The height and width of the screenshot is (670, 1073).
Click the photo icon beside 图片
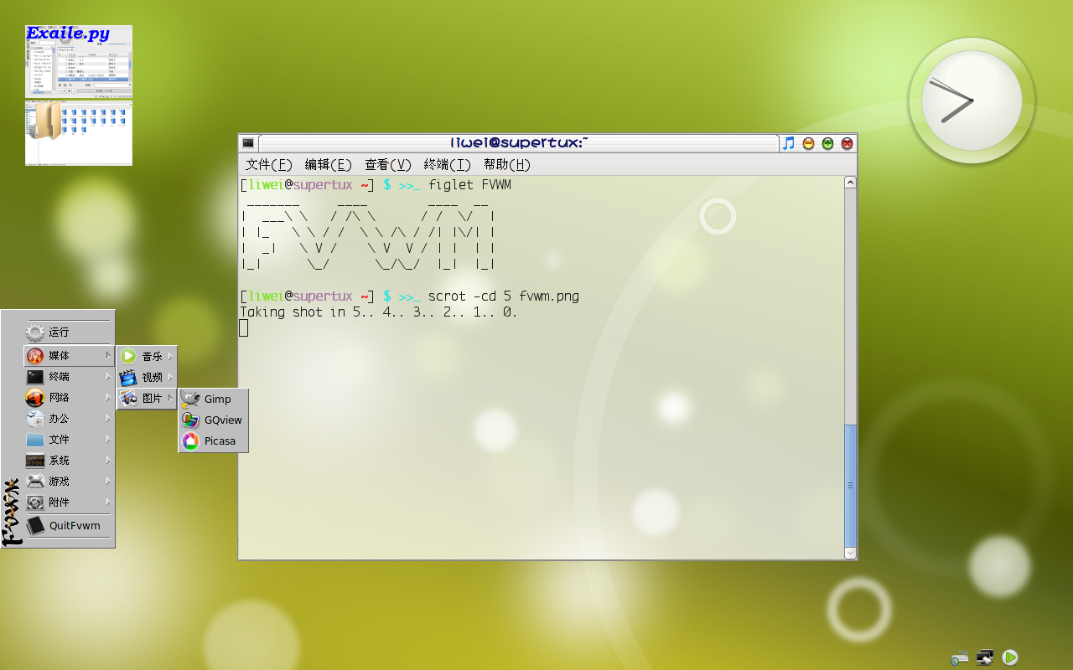pyautogui.click(x=128, y=399)
